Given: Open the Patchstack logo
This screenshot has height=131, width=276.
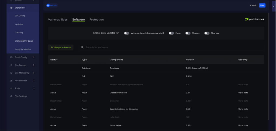Looking at the screenshot, I should 254,19.
